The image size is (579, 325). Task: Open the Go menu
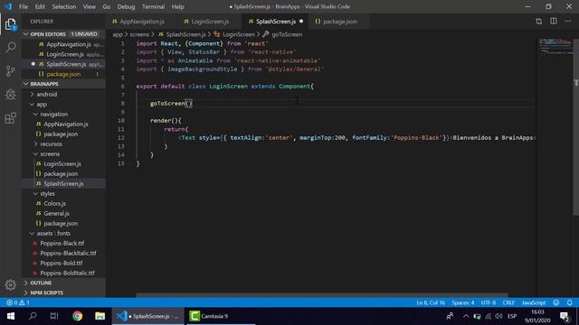(107, 6)
